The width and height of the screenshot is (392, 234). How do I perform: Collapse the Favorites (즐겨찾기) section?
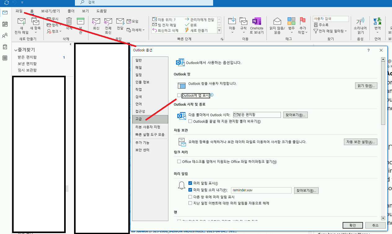(x=15, y=50)
